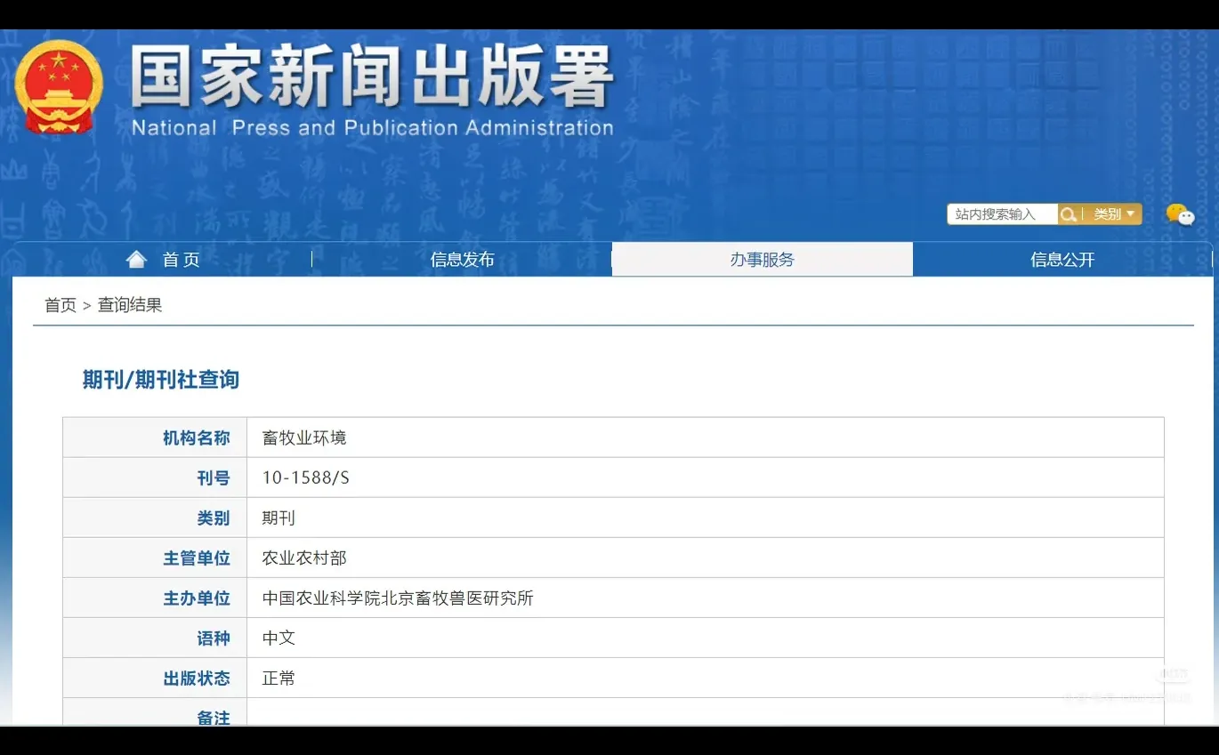Image resolution: width=1219 pixels, height=755 pixels.
Task: Open the 首页 breadcrumb link
Action: click(59, 304)
